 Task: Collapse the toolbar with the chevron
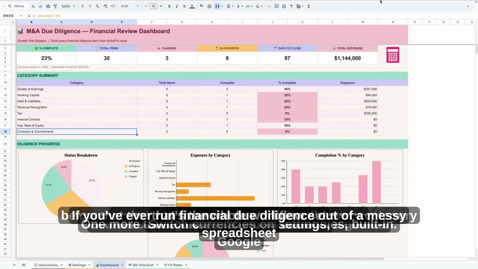pyautogui.click(x=468, y=6)
